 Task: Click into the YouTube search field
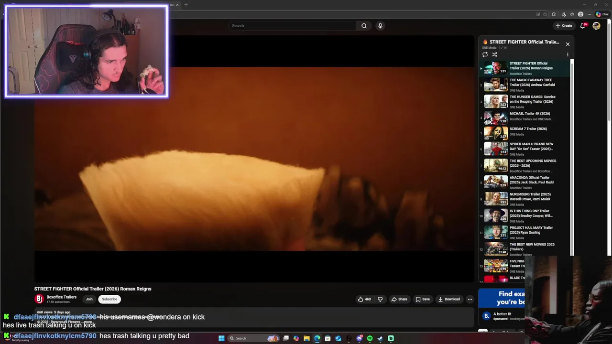click(x=293, y=26)
